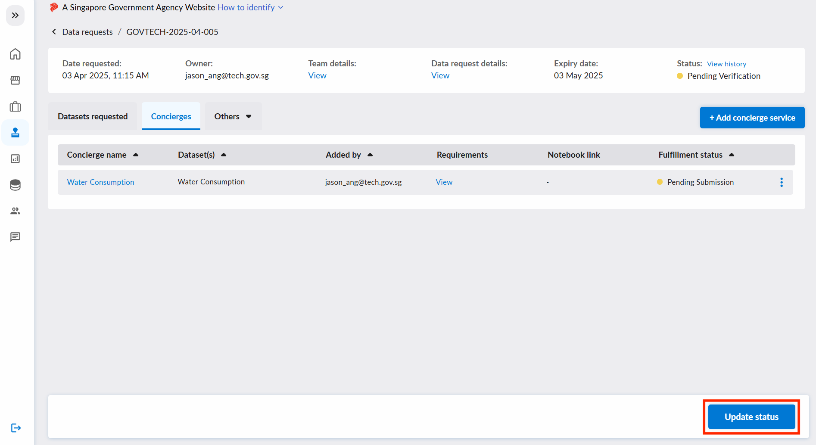Viewport: 816px width, 445px height.
Task: Sort by Concierge name column arrow
Action: [136, 155]
